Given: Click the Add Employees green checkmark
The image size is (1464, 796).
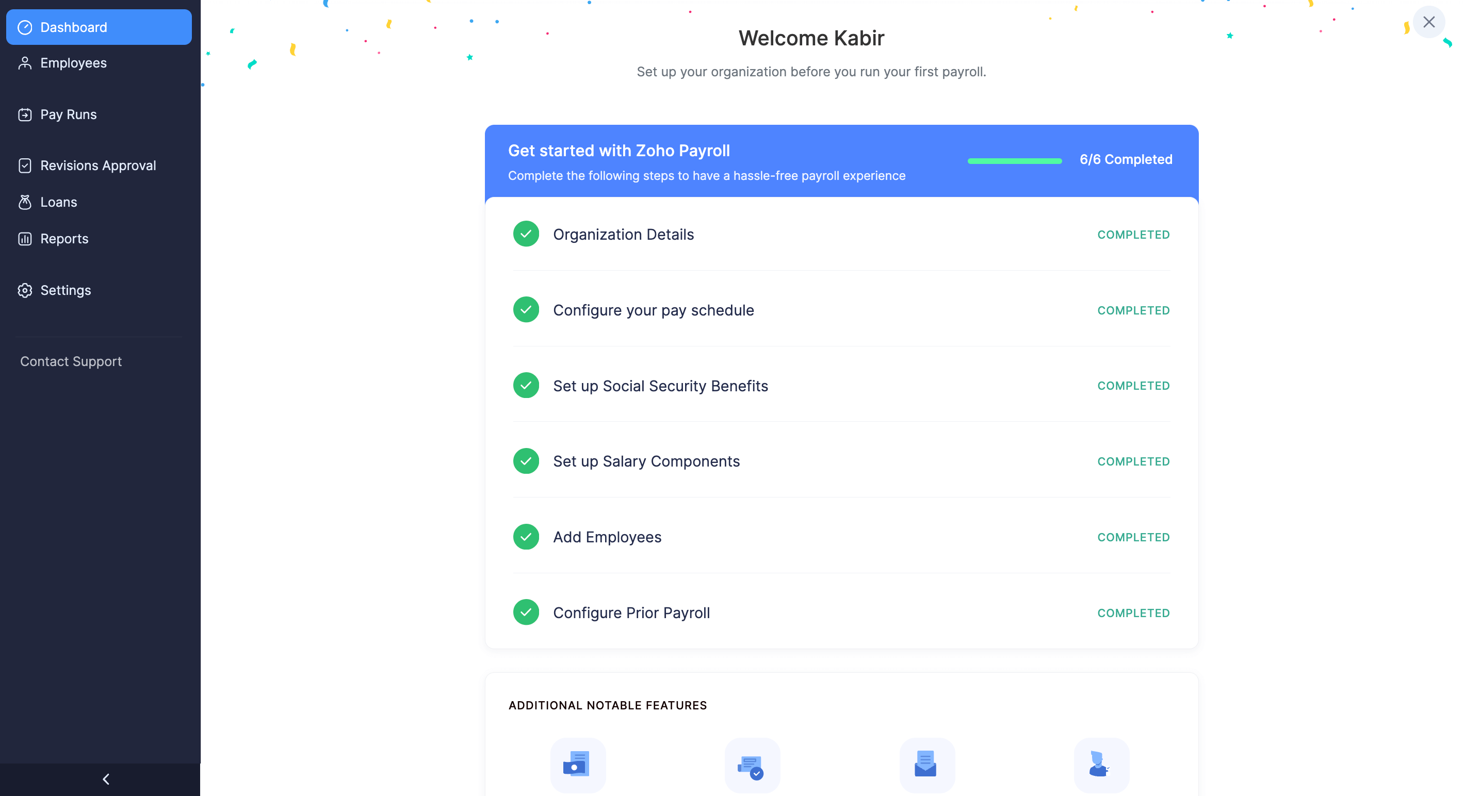Looking at the screenshot, I should tap(526, 537).
